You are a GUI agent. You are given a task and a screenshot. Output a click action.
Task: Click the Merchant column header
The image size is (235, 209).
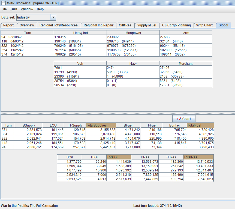(186, 64)
